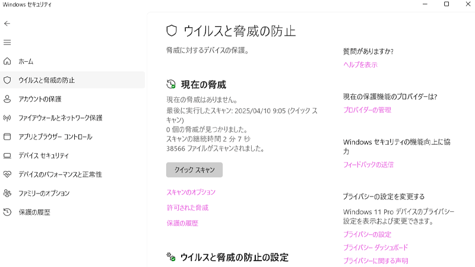Click the shield icon beside ウイルスと脅威の防止 in sidebar

7,80
